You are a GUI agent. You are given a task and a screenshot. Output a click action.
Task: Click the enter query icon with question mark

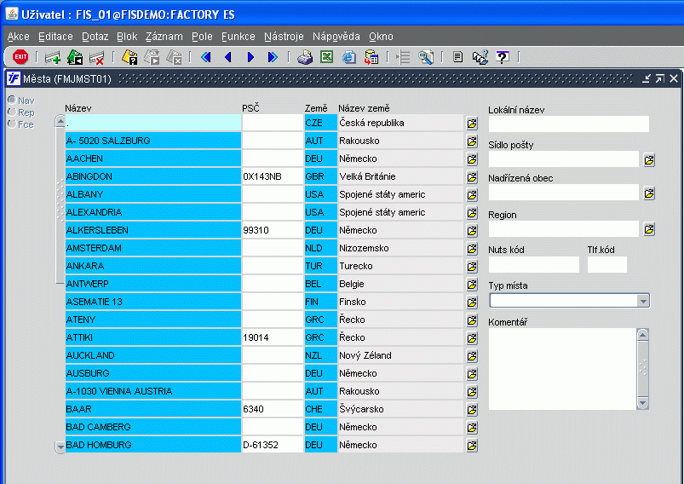click(129, 57)
